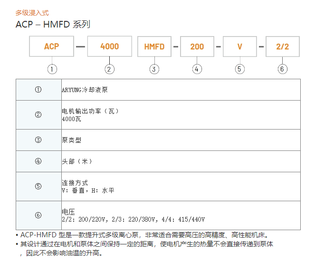
Task: Select the ACP – HMFD 系列 title
Action: coord(53,24)
